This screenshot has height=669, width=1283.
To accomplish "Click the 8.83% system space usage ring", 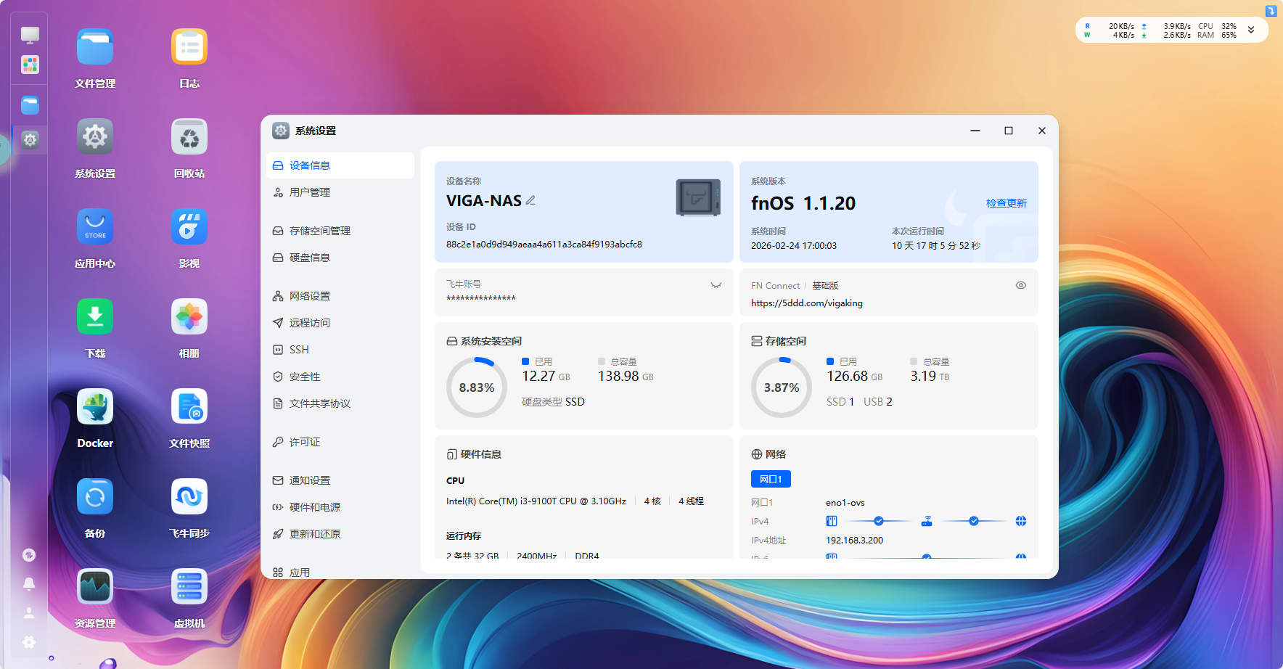I will point(477,387).
